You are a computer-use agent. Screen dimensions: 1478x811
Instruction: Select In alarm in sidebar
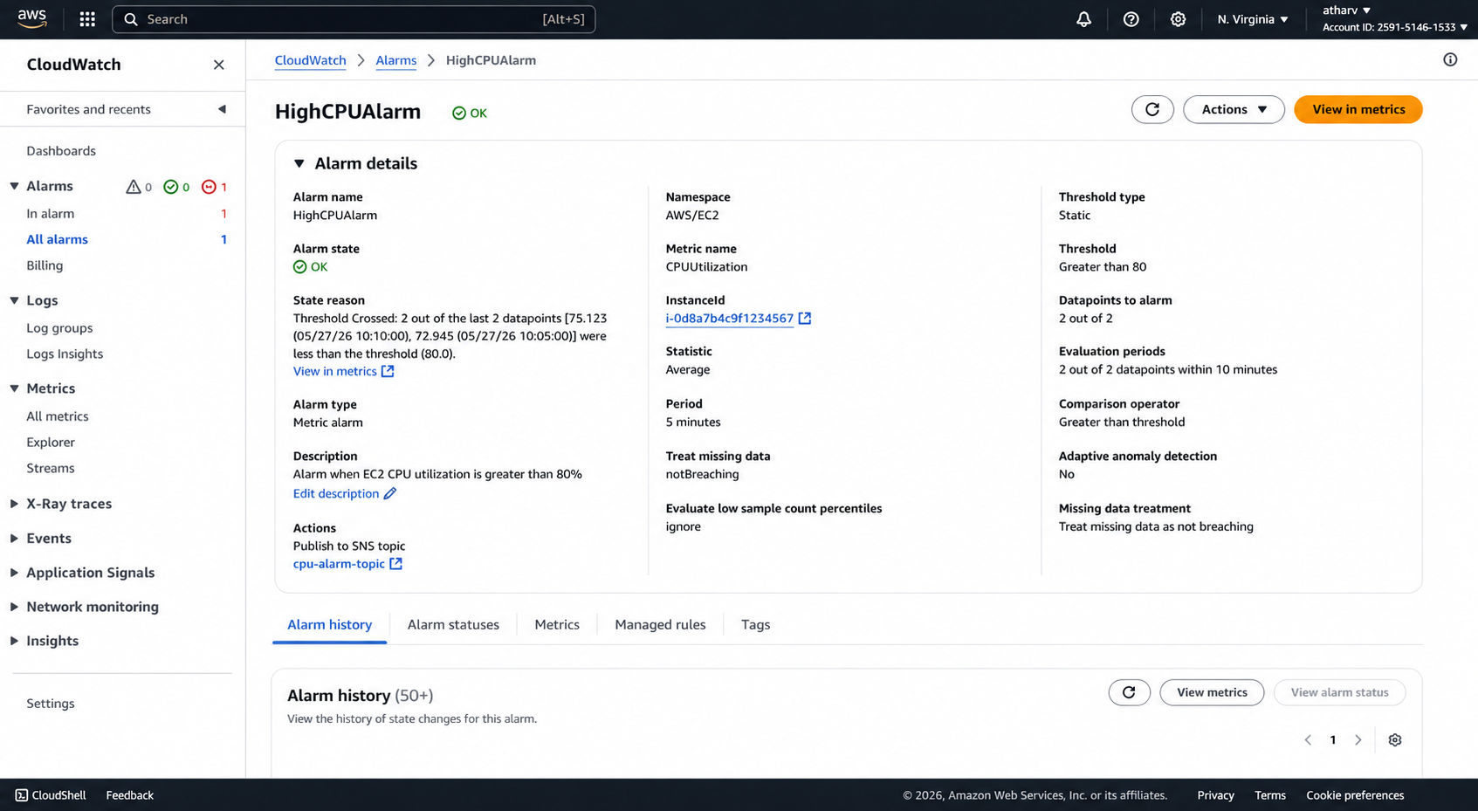pyautogui.click(x=51, y=214)
